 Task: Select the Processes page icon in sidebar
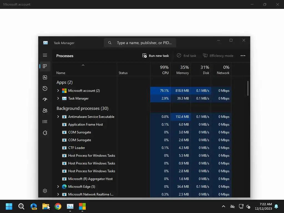point(45,66)
